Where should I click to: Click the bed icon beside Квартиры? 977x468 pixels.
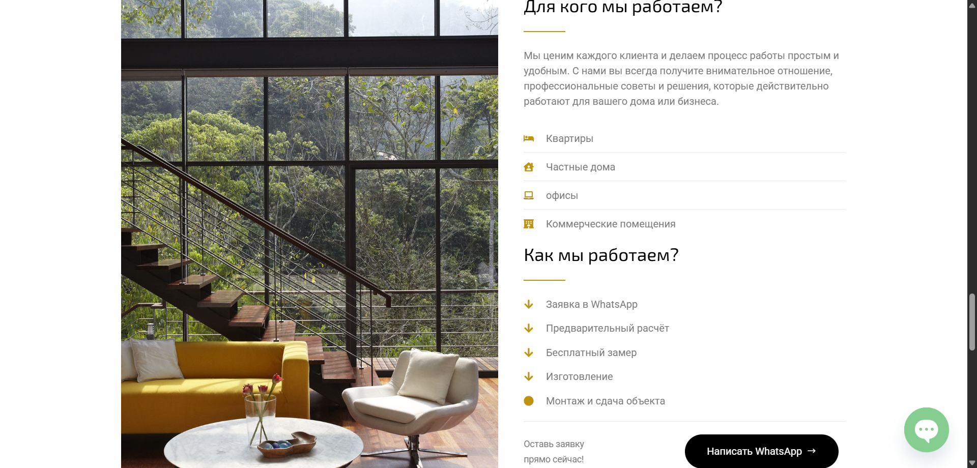point(529,138)
